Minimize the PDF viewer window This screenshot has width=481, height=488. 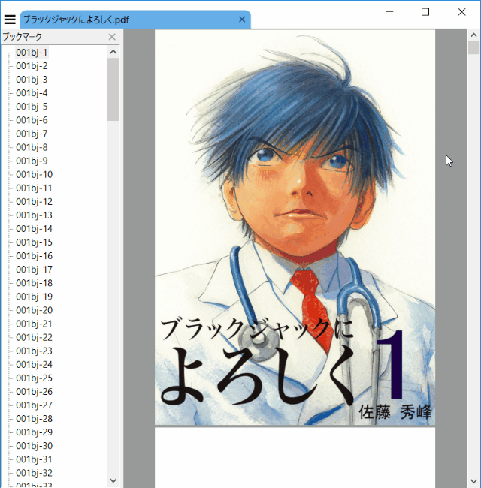pos(389,12)
